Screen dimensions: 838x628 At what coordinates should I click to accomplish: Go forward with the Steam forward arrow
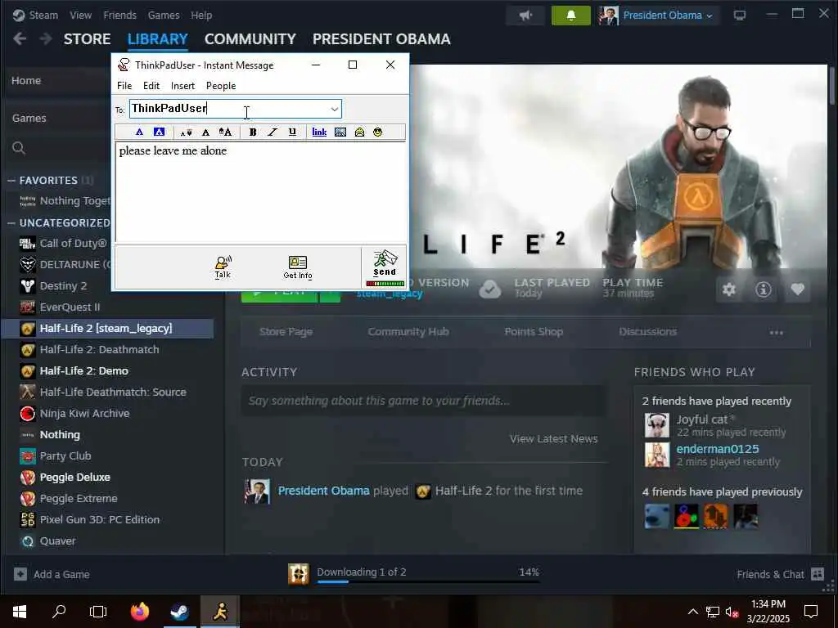[x=46, y=38]
